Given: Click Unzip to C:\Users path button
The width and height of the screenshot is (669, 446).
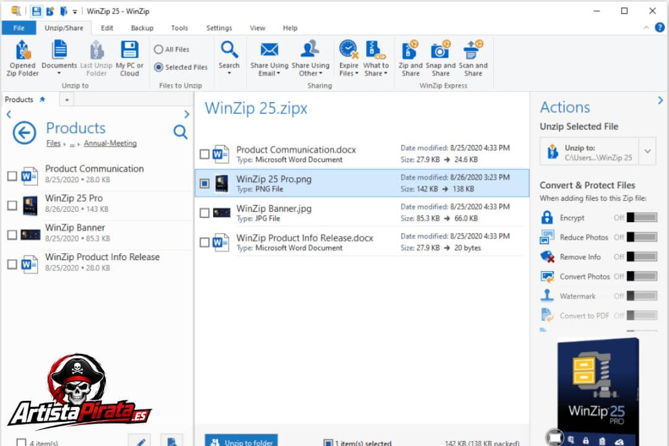Looking at the screenshot, I should pyautogui.click(x=590, y=151).
